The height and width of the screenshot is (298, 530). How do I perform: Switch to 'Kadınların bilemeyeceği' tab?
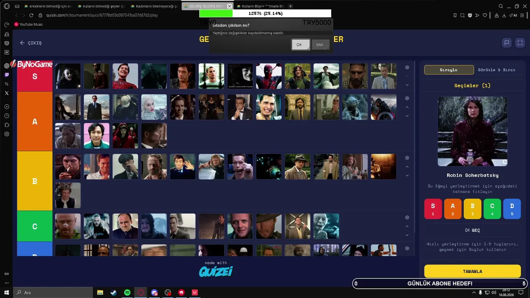154,6
